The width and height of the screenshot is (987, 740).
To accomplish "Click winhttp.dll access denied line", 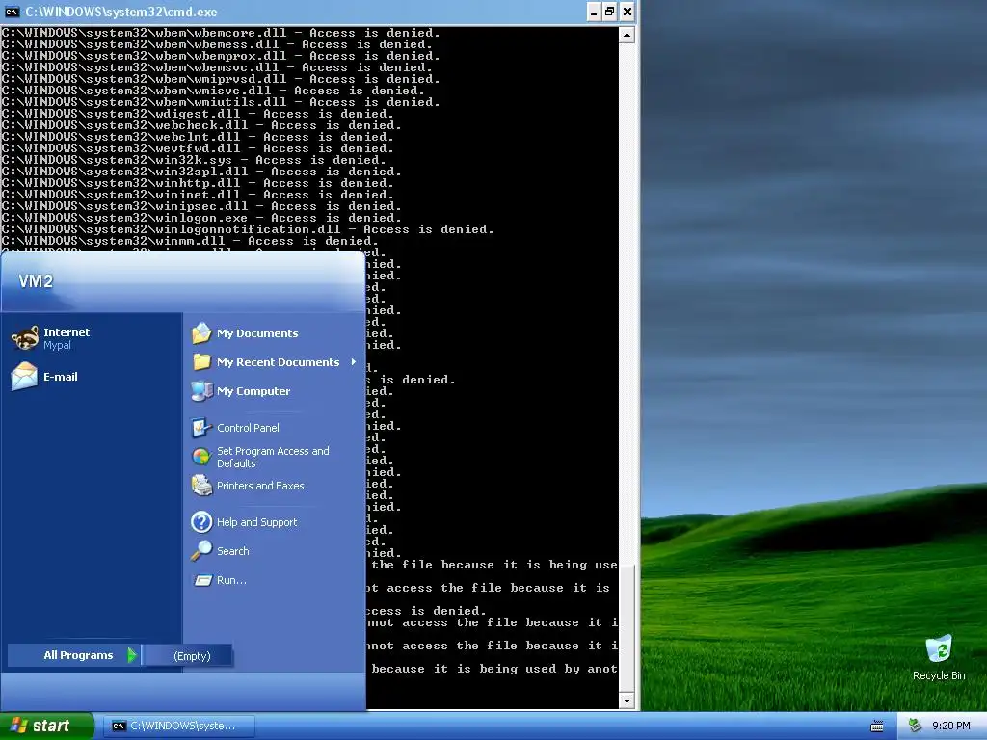I will coord(198,183).
